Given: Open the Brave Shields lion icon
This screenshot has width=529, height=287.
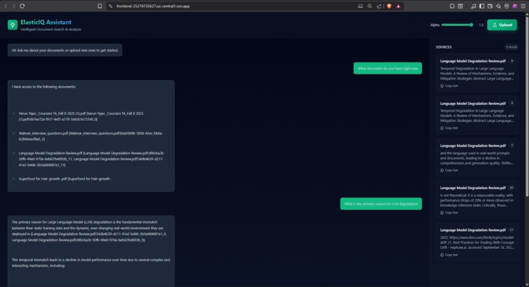Looking at the screenshot, I should [x=389, y=6].
